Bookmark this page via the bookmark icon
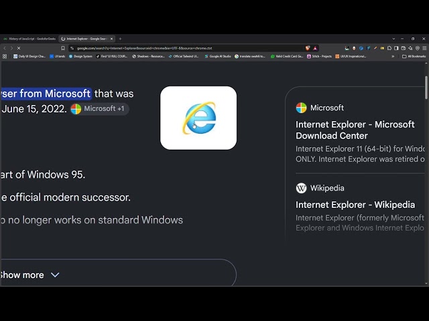 click(63, 48)
